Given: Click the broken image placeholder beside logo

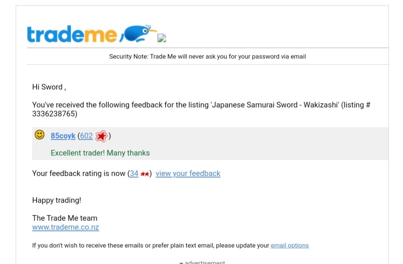Looking at the screenshot, I should coord(162,38).
